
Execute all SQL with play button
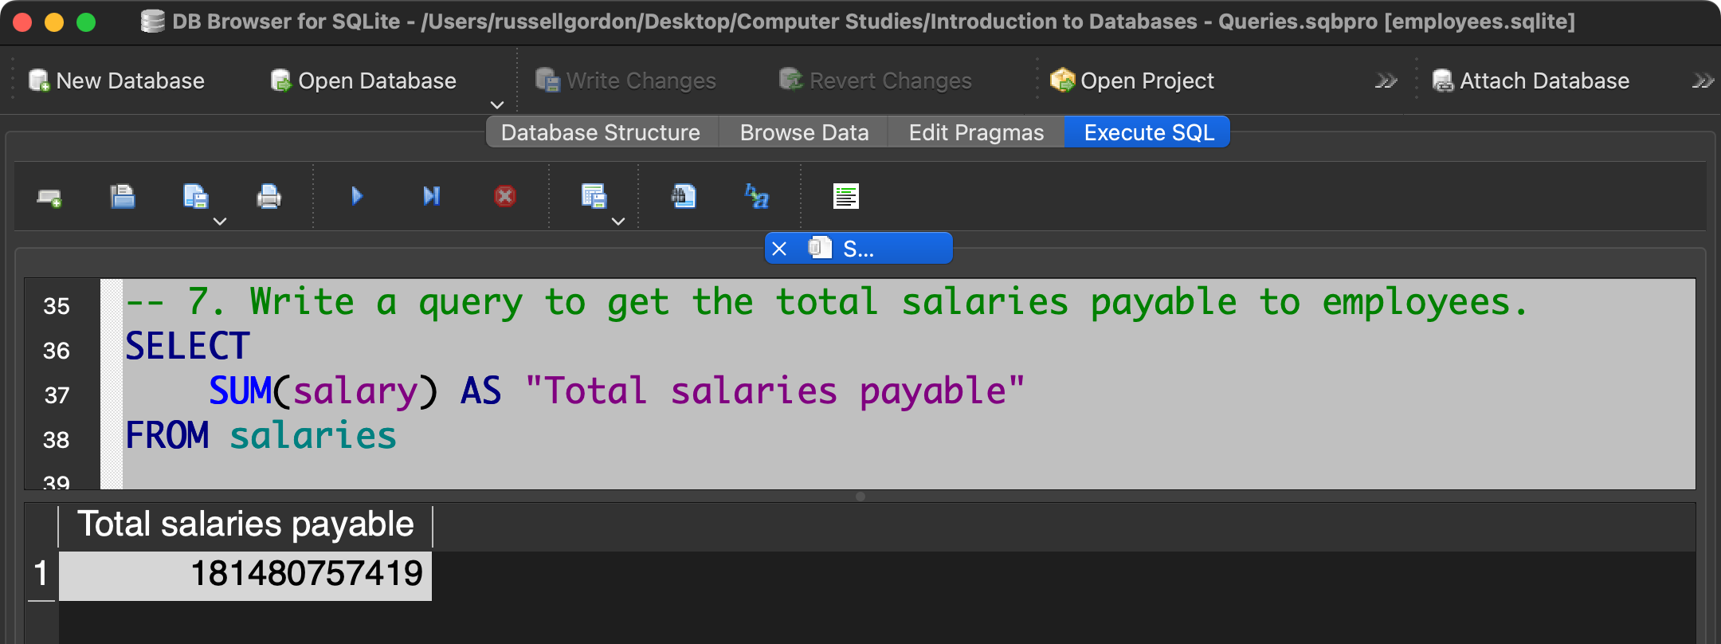coord(357,196)
